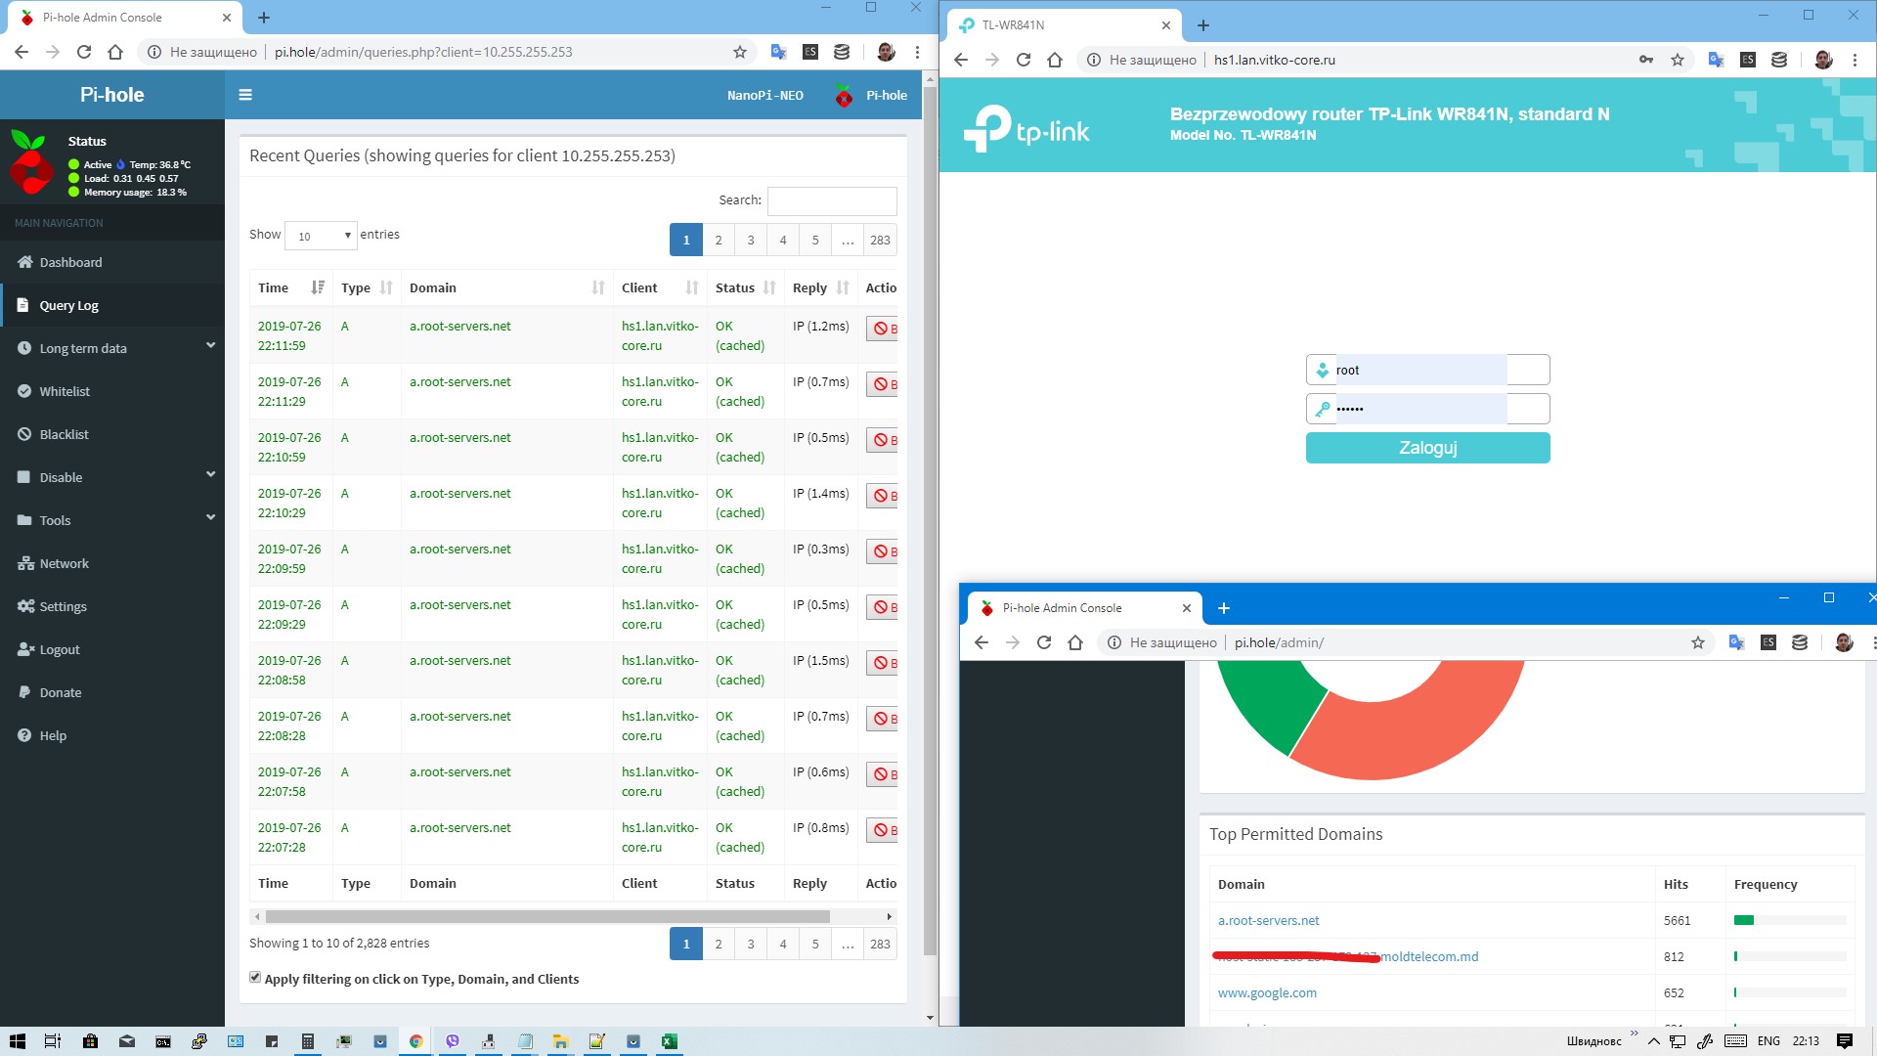The width and height of the screenshot is (1877, 1056).
Task: Reload the left Pi-hole queries tab
Action: click(x=84, y=52)
